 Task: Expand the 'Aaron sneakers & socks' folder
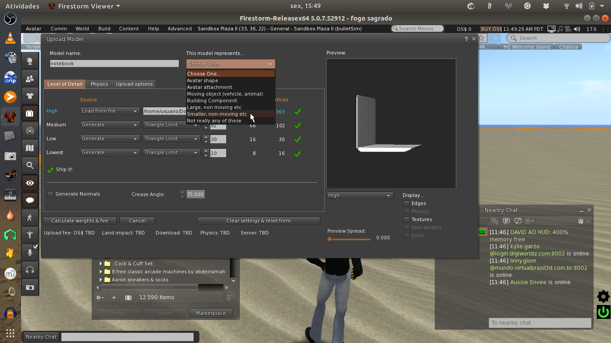pos(100,280)
